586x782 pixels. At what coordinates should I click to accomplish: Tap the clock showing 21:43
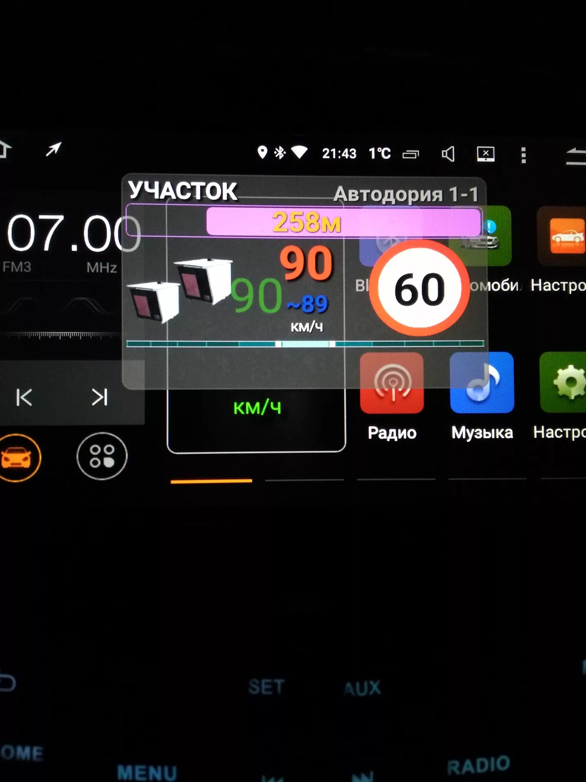(x=339, y=154)
